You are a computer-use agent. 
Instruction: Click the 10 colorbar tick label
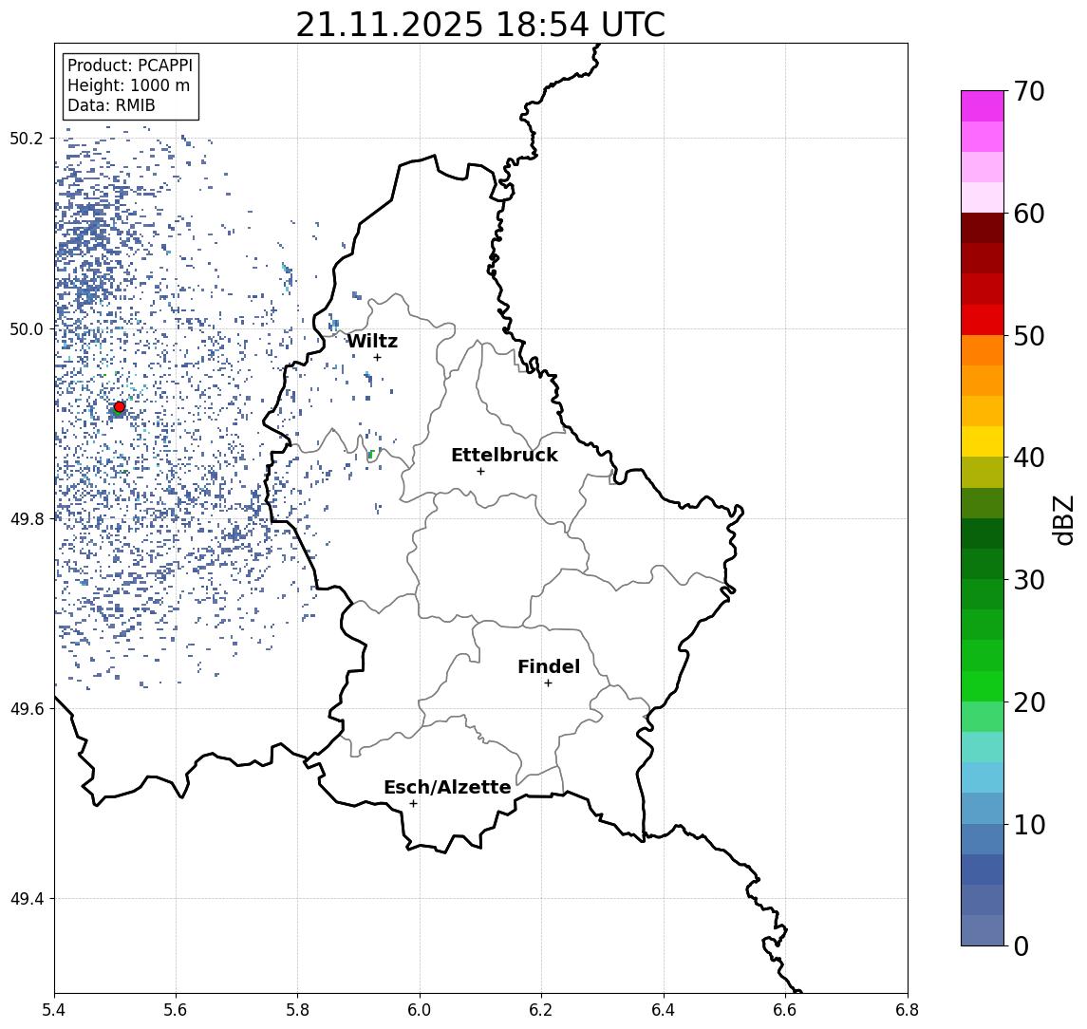click(x=1028, y=825)
